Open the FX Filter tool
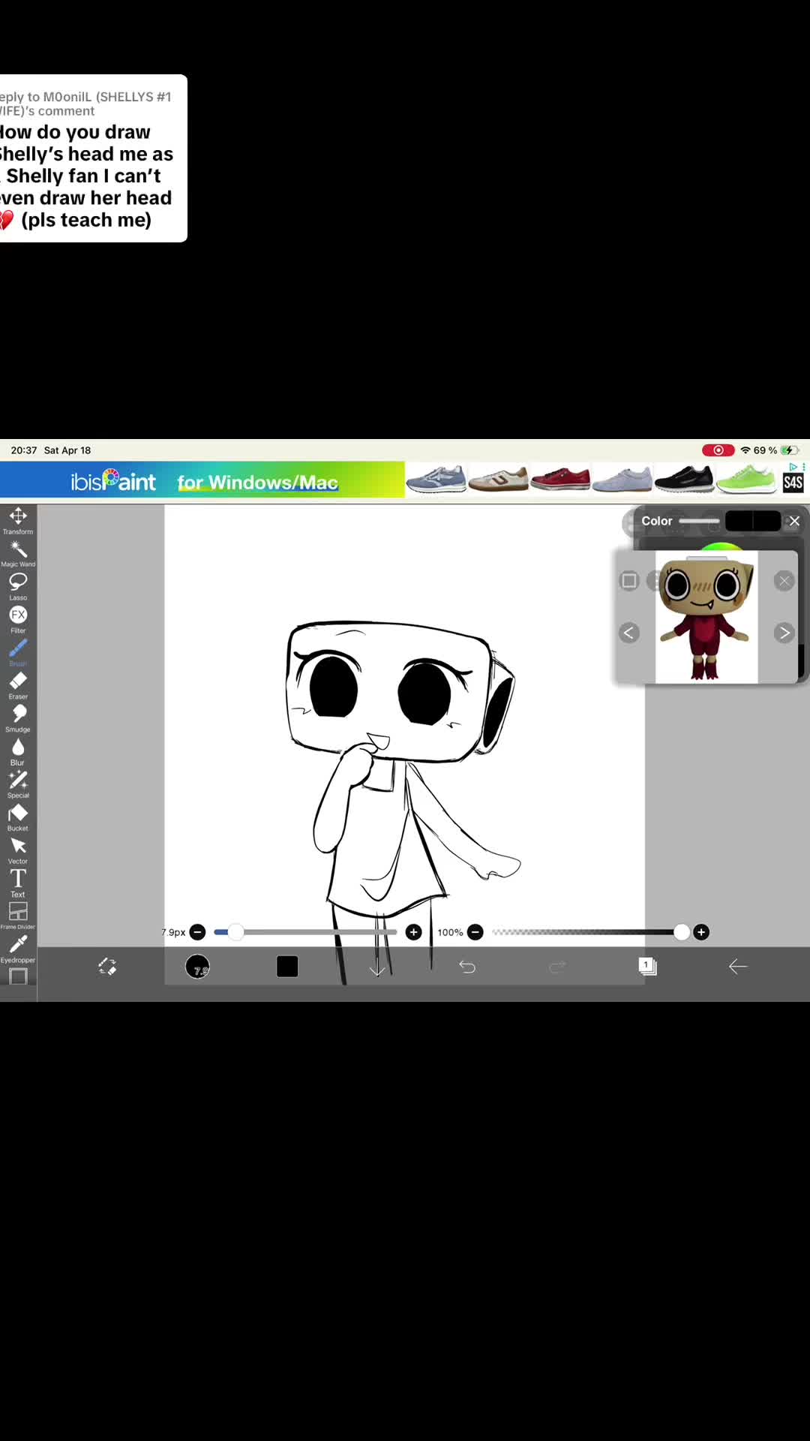The height and width of the screenshot is (1441, 810). tap(18, 619)
